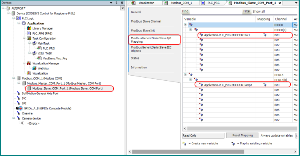Screen dimensions: 300x156
Task: Click mapping icon for MODPORTlamp1 row
Action: [x=264, y=85]
